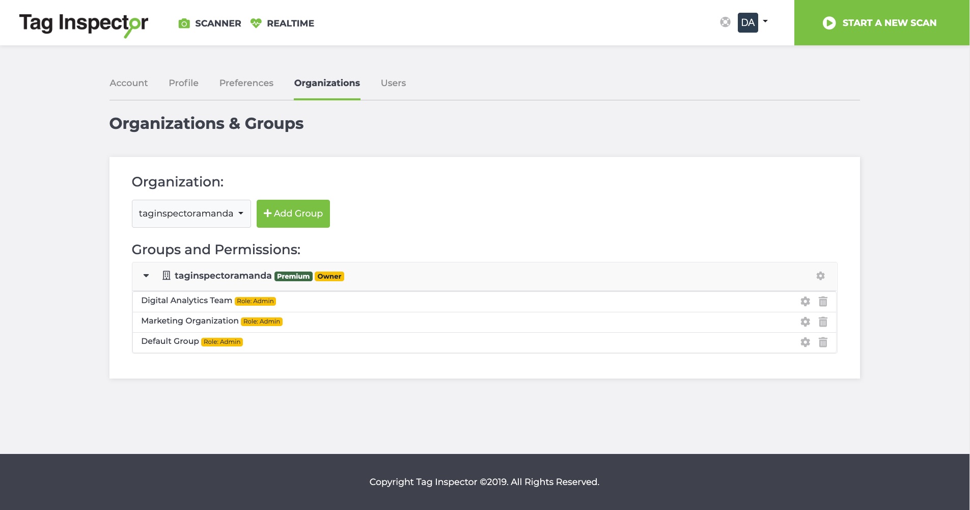Click Role: Admin badge on Default Group

(x=222, y=342)
